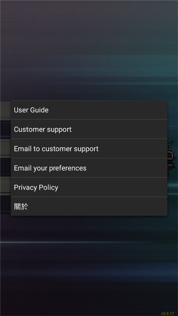This screenshot has width=178, height=316.
Task: Click partially hidden logo right of the menu
Action: pos(170,155)
